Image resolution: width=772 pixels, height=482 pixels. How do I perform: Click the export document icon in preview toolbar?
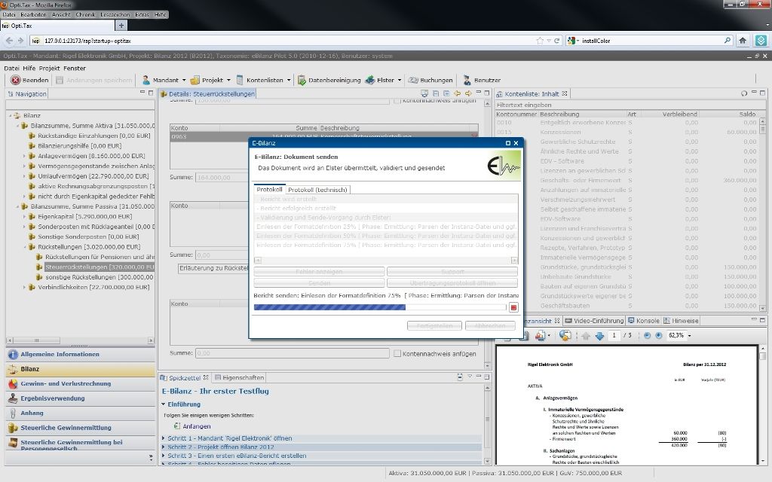541,335
